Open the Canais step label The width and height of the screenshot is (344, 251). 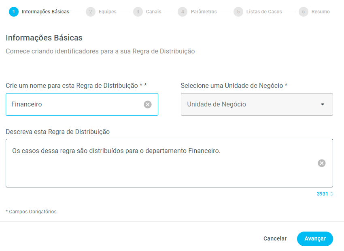(x=154, y=12)
